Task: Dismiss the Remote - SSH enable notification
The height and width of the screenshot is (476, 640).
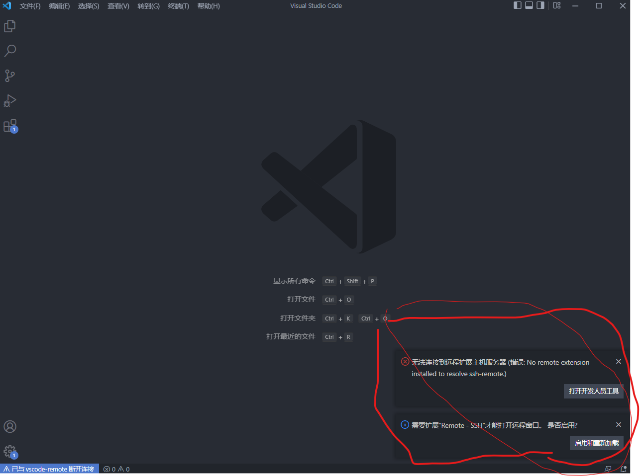Action: [x=619, y=425]
